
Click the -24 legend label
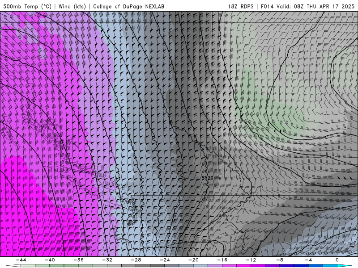[x=165, y=260]
